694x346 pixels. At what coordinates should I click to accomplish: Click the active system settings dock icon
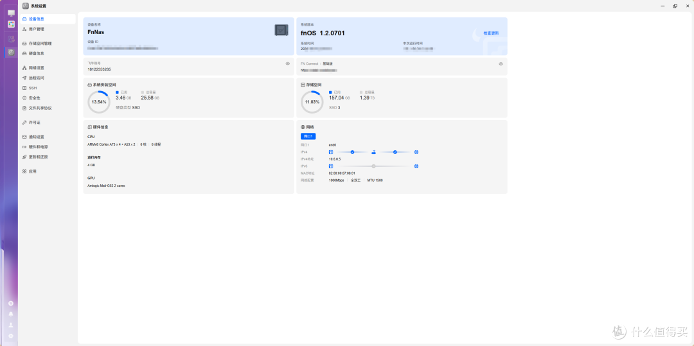pos(11,52)
